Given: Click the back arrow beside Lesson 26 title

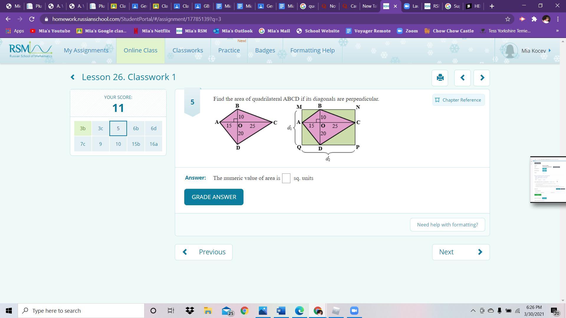Looking at the screenshot, I should [x=73, y=77].
